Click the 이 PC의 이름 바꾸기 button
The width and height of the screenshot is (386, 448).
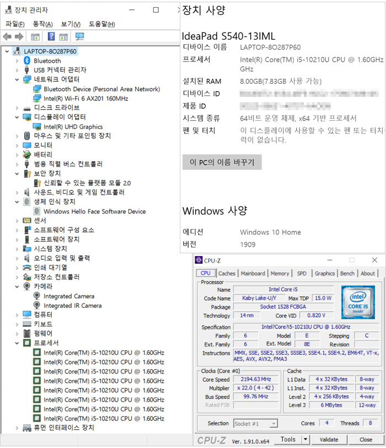222,162
